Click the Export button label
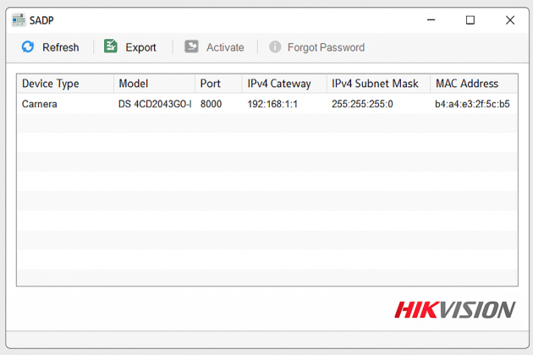The width and height of the screenshot is (533, 355). 140,48
